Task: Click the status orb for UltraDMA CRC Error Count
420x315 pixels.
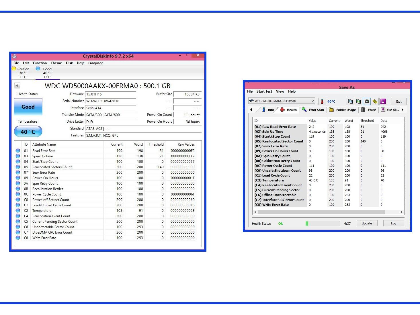Action: (18, 232)
